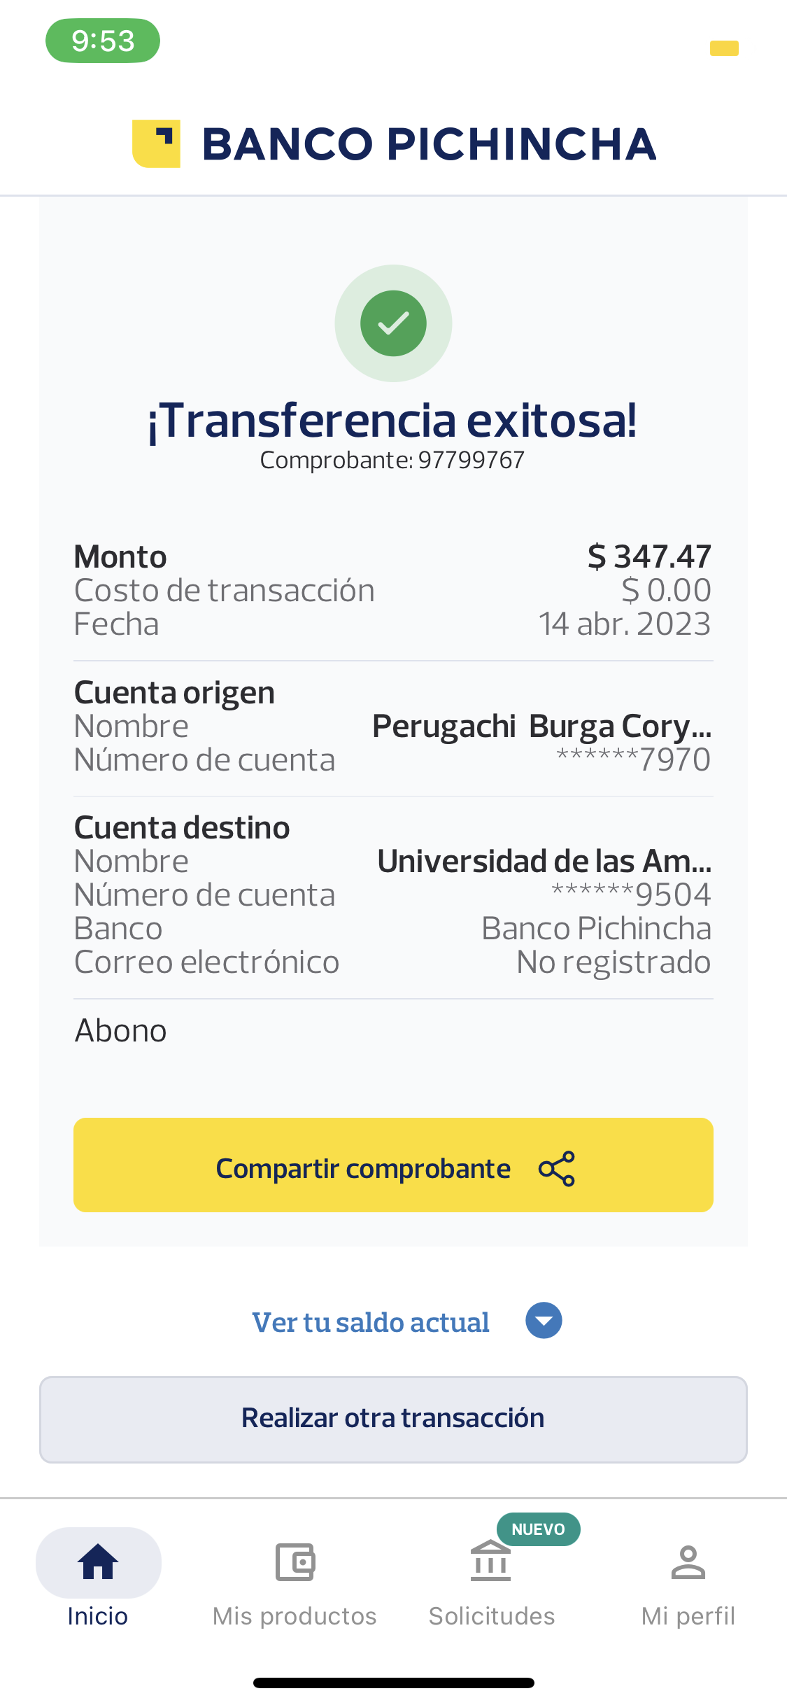787x1705 pixels.
Task: Open the Mis productos tab label
Action: pos(295,1616)
